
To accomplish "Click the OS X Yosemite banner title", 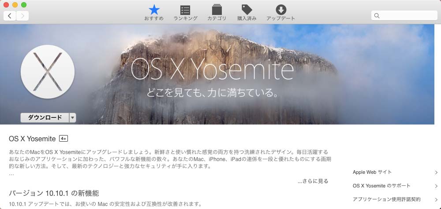I will (212, 69).
